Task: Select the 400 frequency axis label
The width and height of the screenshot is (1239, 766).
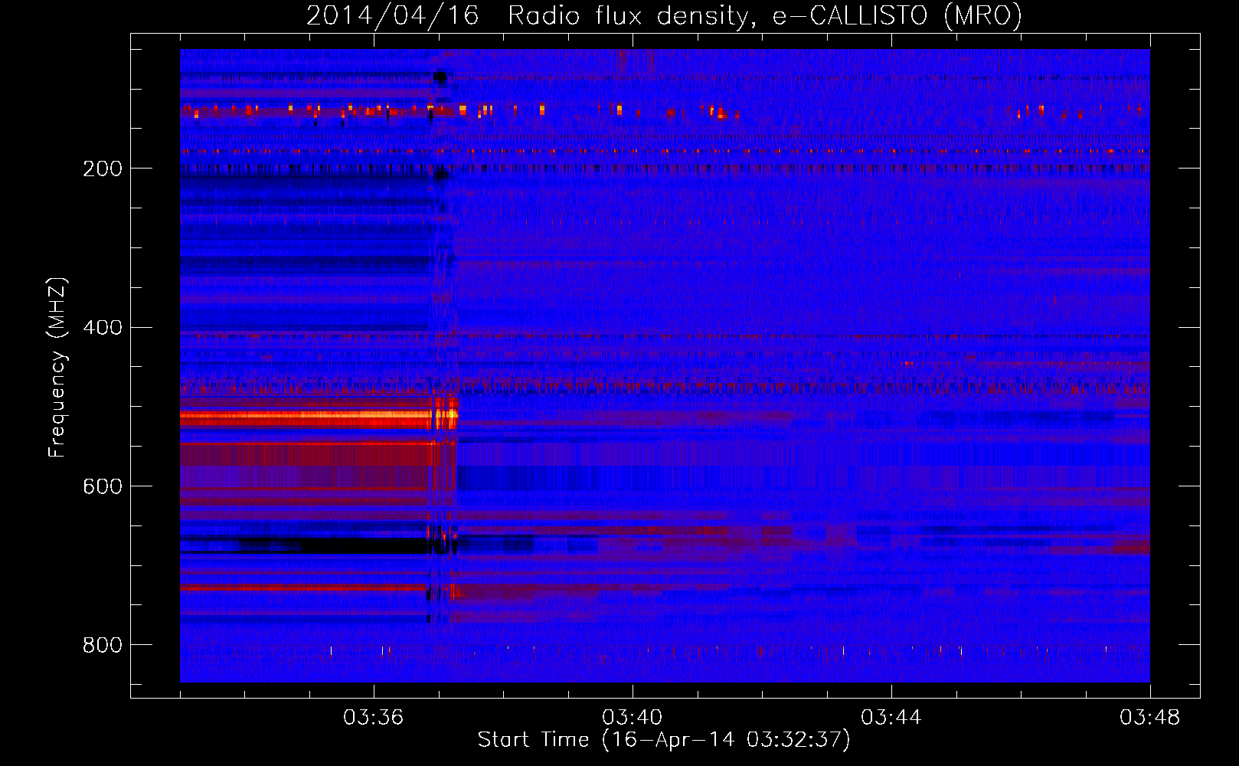Action: tap(102, 328)
